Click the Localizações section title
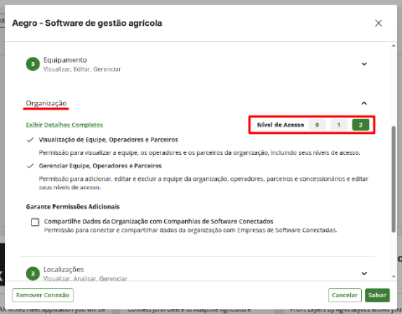Image resolution: width=402 pixels, height=314 pixels. (64, 270)
